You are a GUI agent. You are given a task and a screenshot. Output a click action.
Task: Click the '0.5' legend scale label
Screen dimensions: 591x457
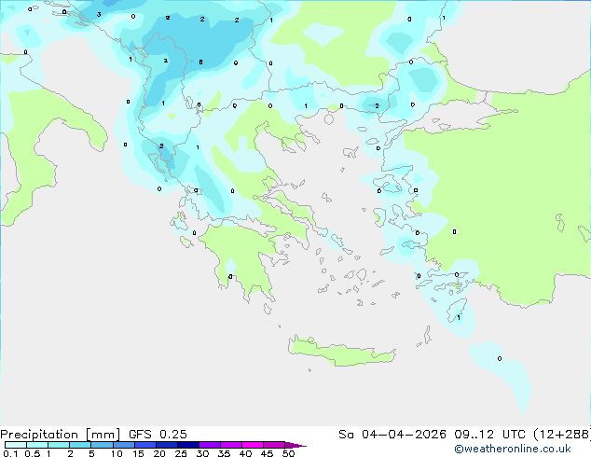(33, 453)
